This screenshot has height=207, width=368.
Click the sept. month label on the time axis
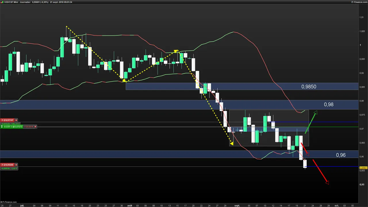pyautogui.click(x=237, y=206)
